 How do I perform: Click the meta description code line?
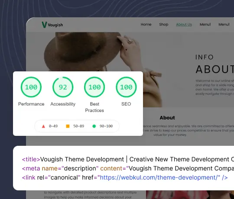pyautogui.click(x=128, y=168)
